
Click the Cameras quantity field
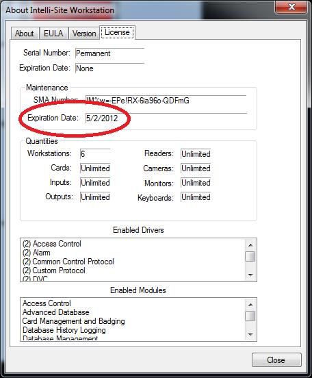[196, 168]
